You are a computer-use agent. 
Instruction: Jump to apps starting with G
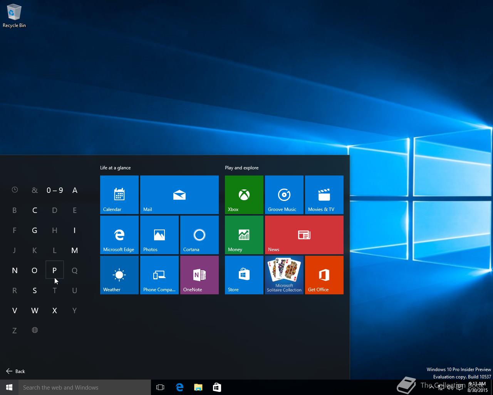35,230
